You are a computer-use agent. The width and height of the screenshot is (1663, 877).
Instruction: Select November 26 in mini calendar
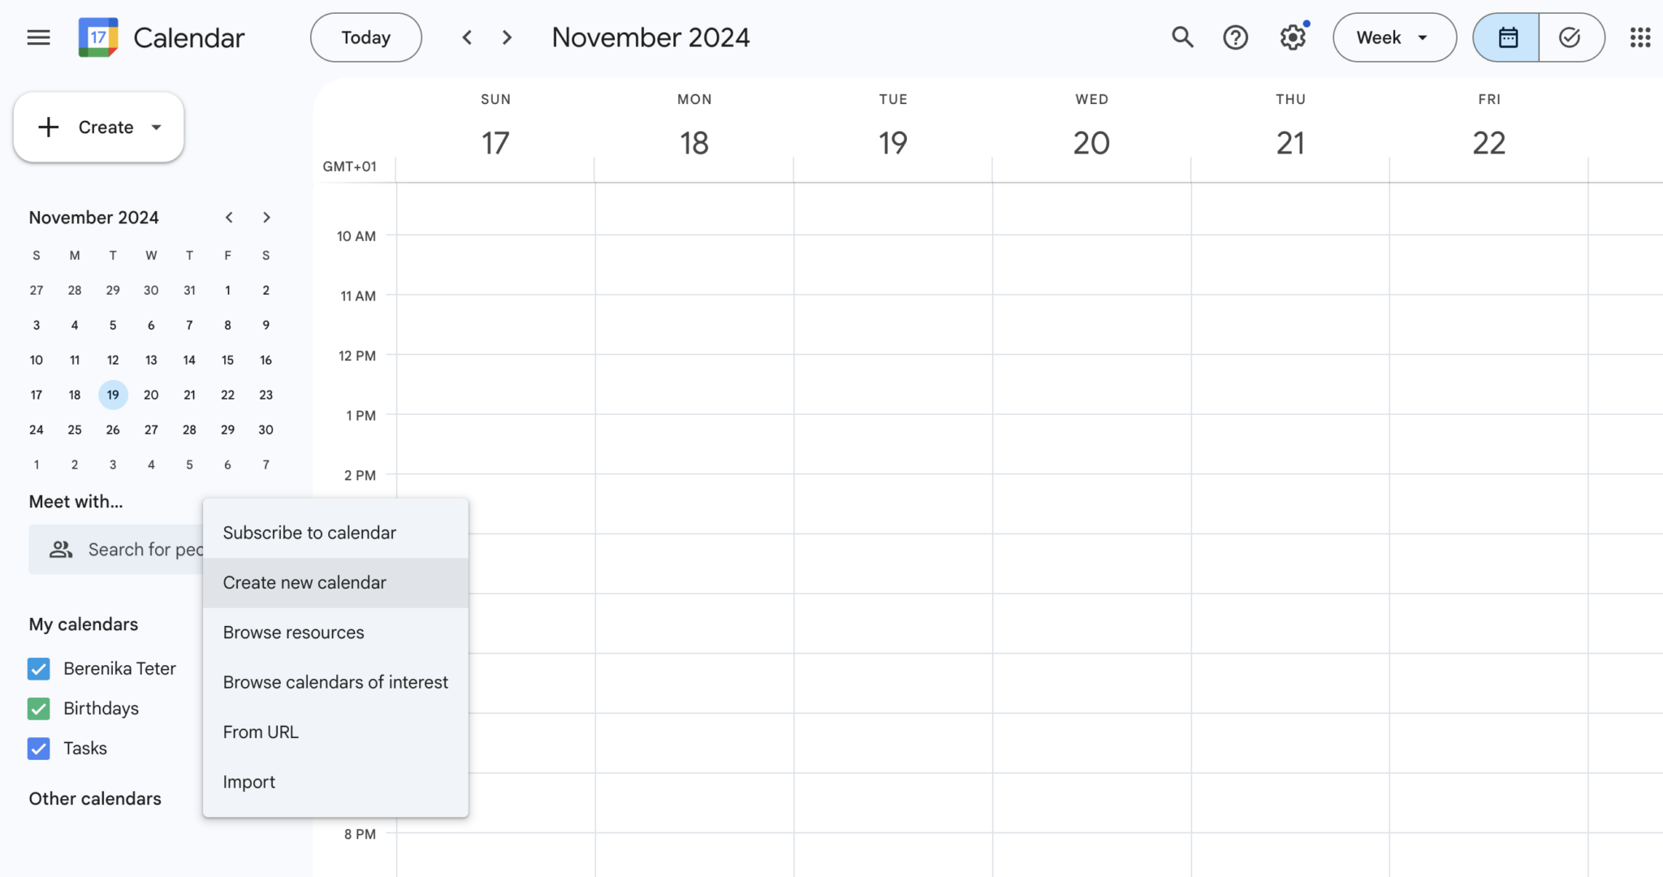click(113, 430)
